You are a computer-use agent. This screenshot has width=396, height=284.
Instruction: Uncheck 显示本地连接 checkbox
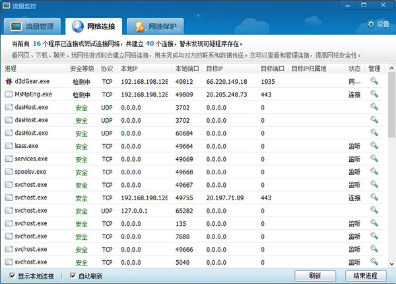pyautogui.click(x=13, y=275)
